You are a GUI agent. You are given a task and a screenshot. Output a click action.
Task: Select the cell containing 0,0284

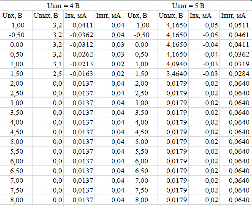(236, 74)
